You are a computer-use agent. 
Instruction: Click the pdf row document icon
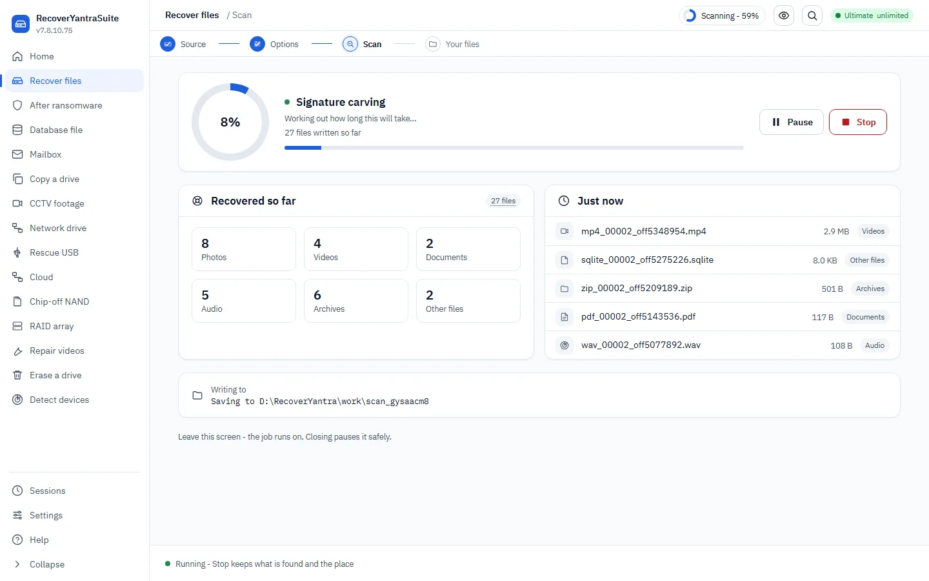pos(564,317)
